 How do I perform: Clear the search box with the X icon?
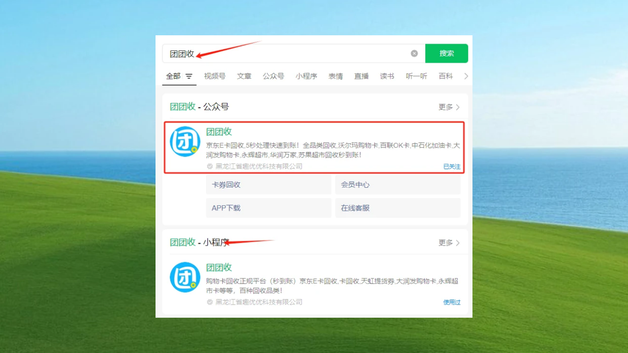coord(414,53)
